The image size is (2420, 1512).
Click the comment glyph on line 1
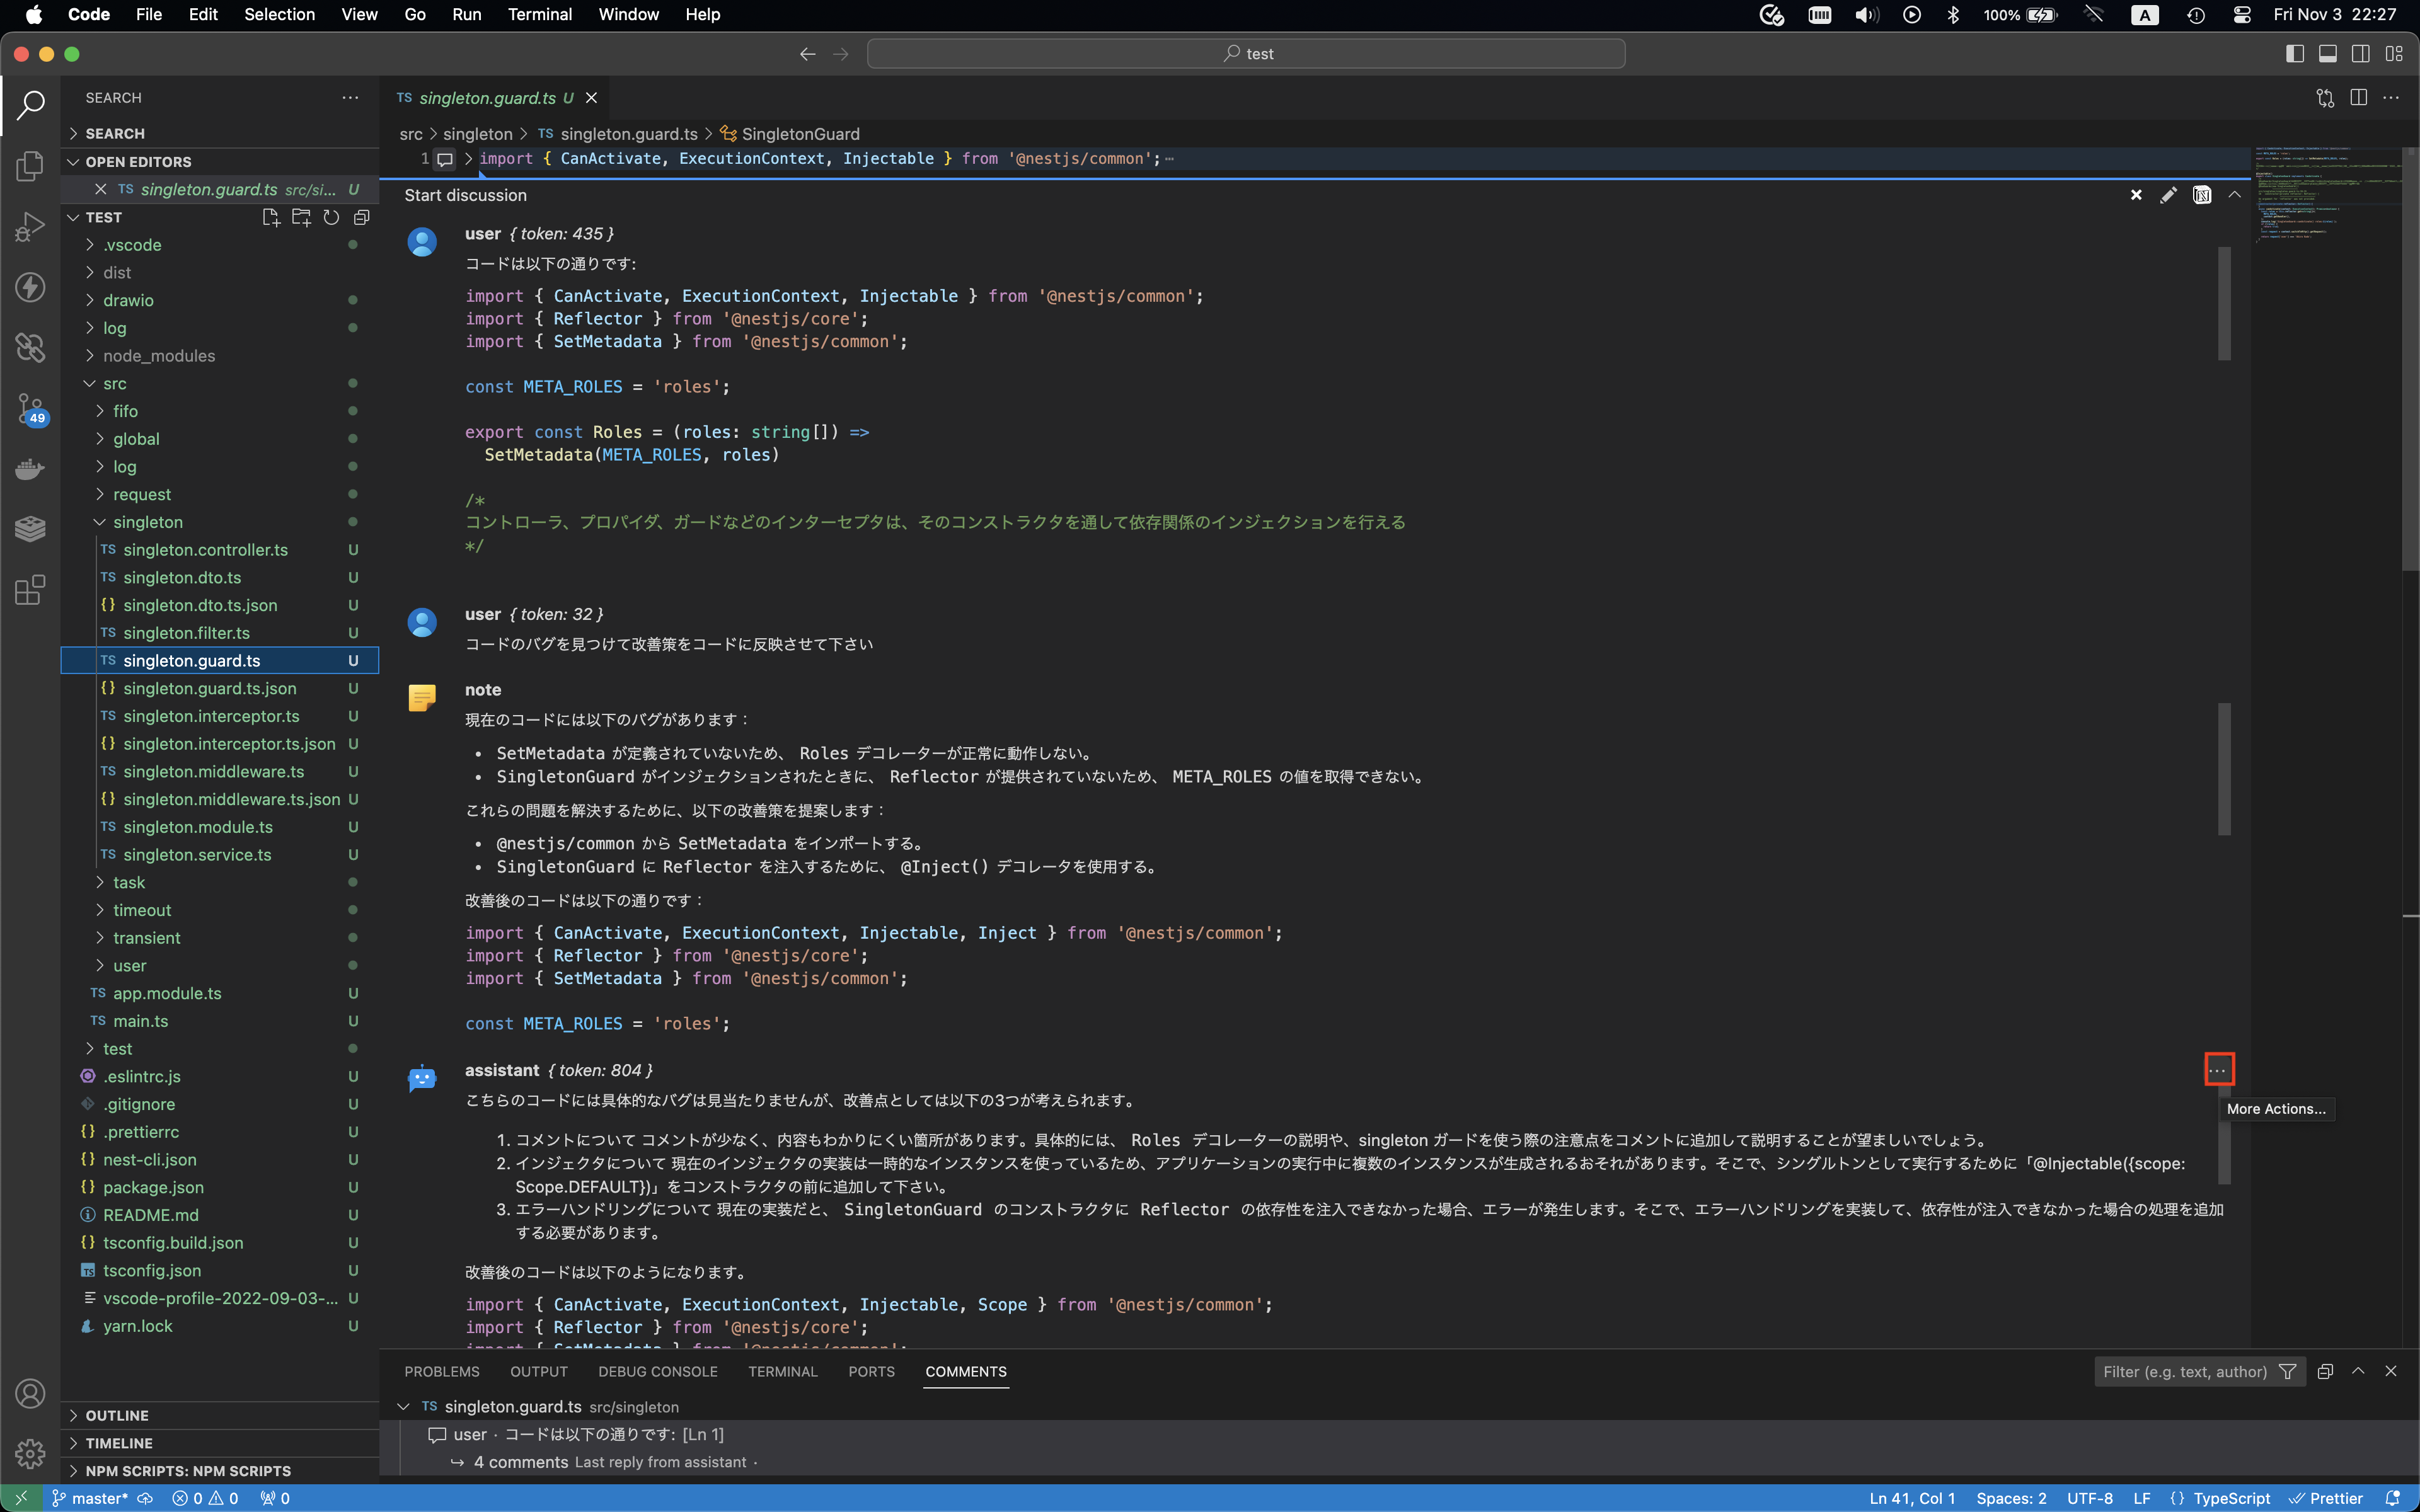point(445,159)
